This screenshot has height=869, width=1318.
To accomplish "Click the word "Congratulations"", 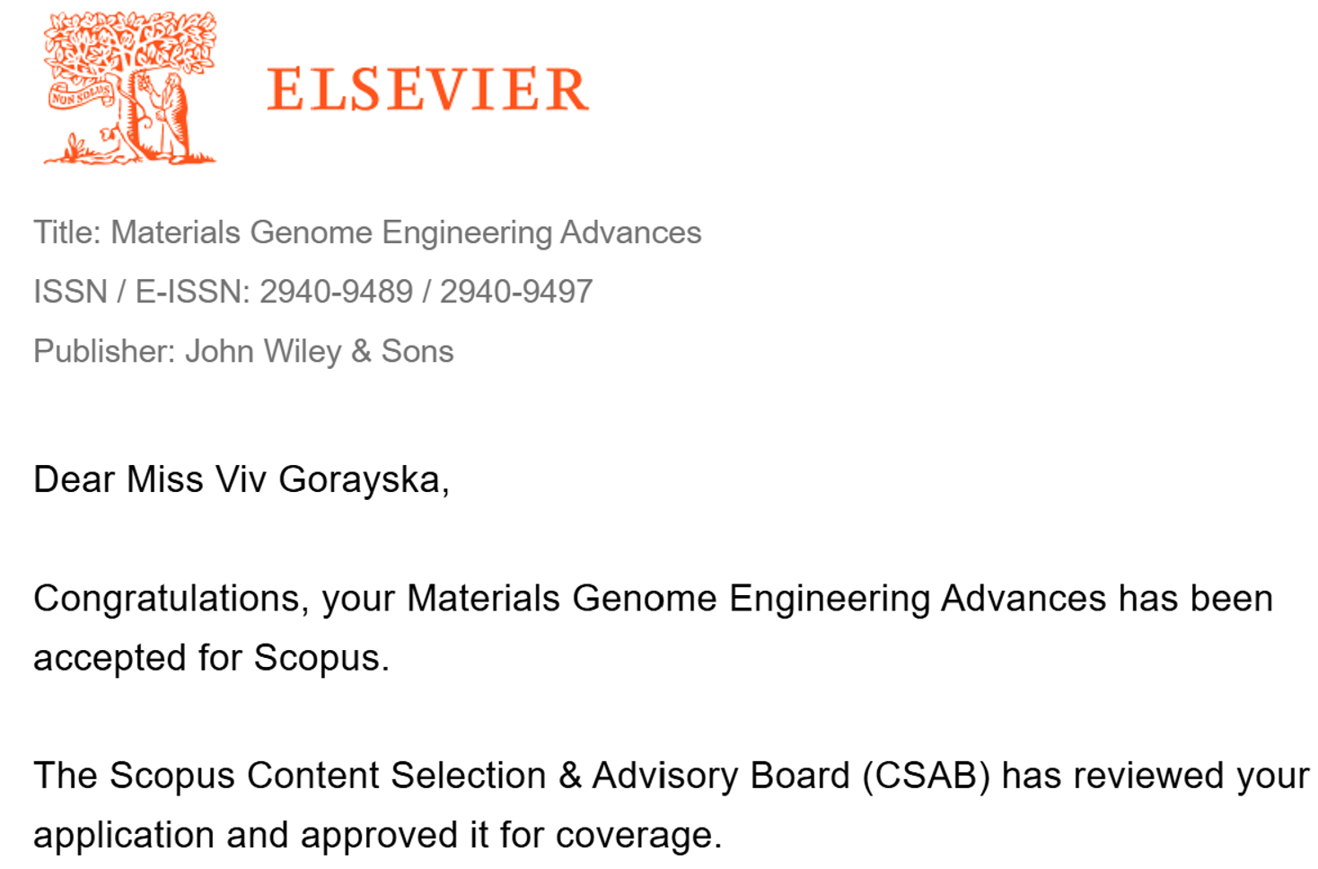I will click(x=166, y=599).
